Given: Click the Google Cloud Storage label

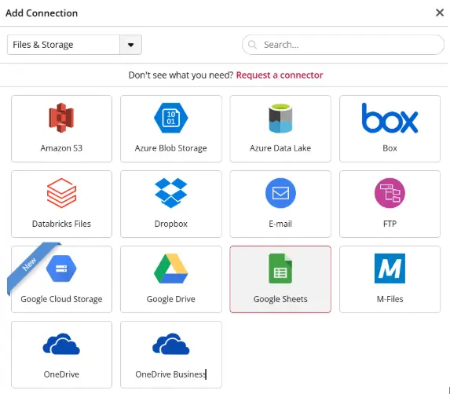Looking at the screenshot, I should tap(61, 299).
